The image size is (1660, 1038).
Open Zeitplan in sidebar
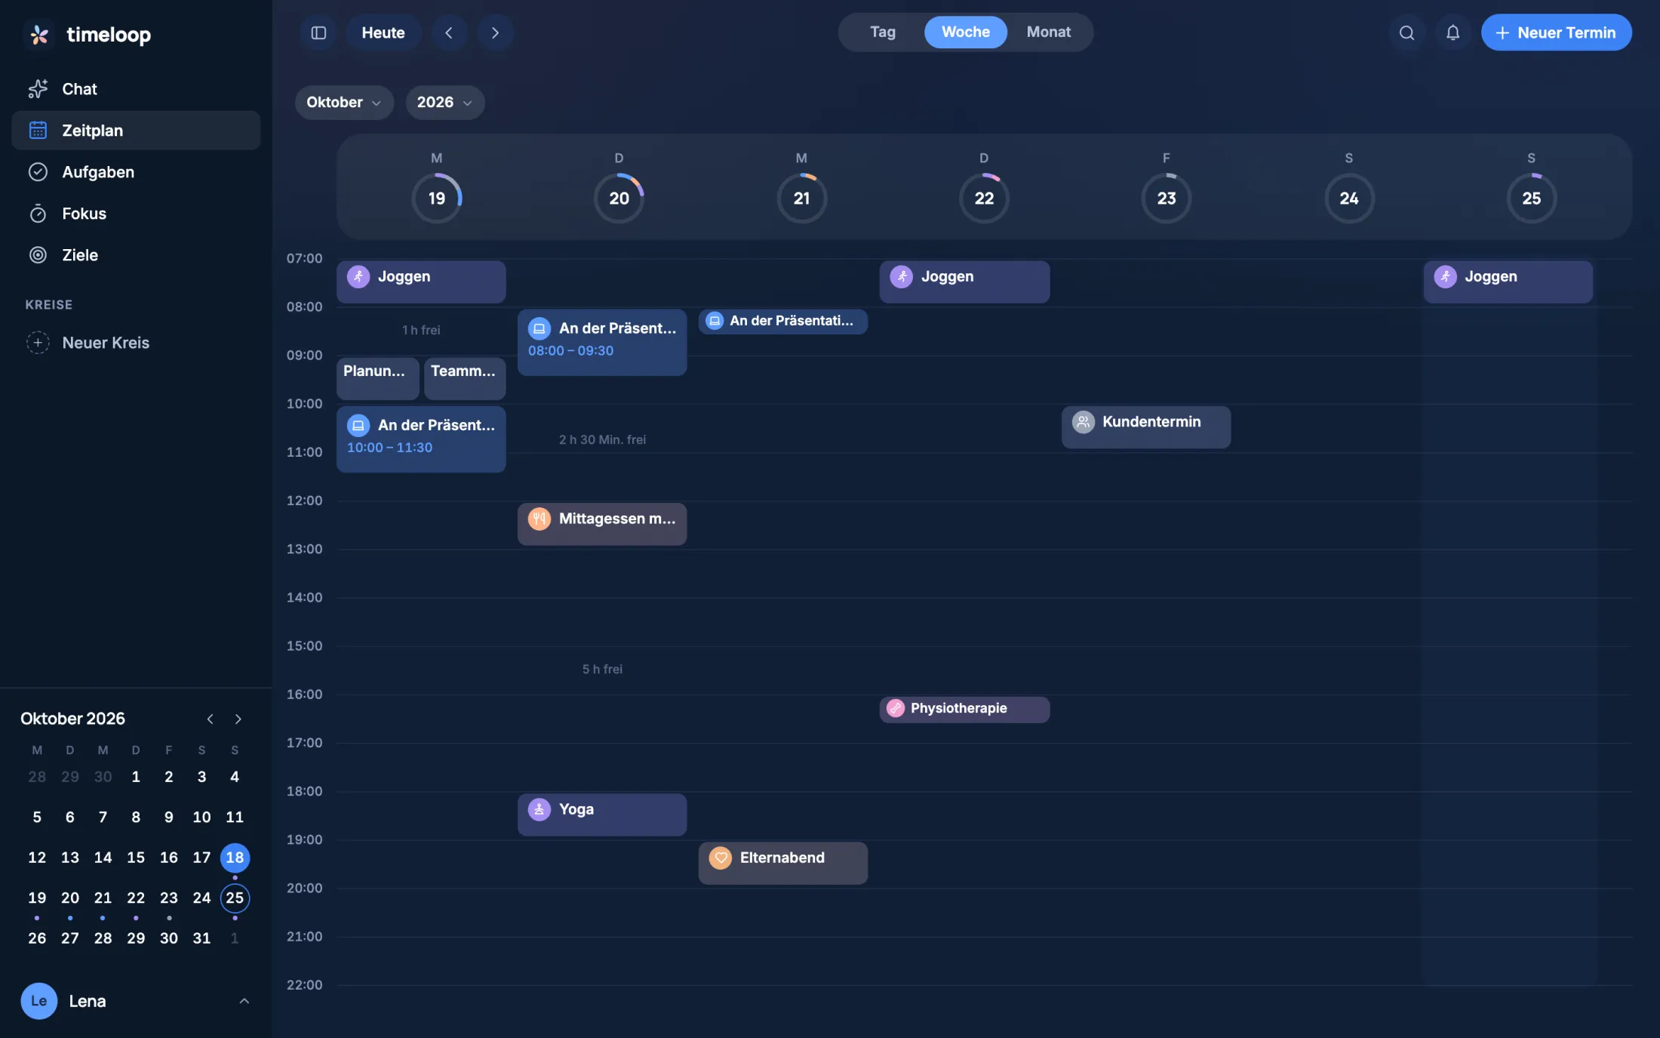[x=136, y=131]
